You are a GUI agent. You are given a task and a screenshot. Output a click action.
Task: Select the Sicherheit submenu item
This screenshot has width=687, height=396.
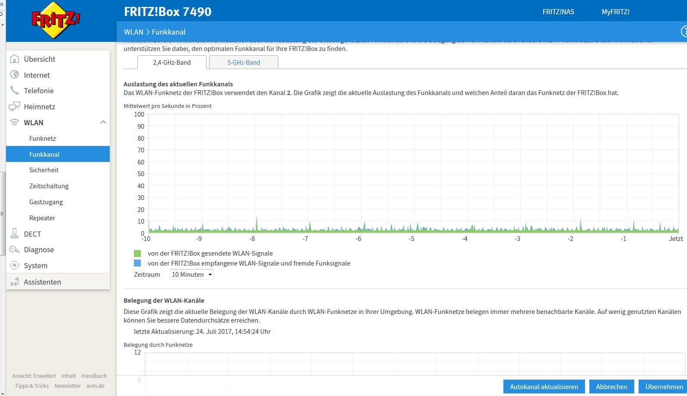pyautogui.click(x=58, y=170)
